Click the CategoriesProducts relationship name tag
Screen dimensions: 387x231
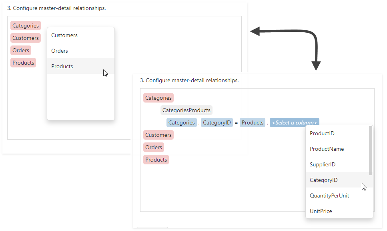pyautogui.click(x=186, y=110)
